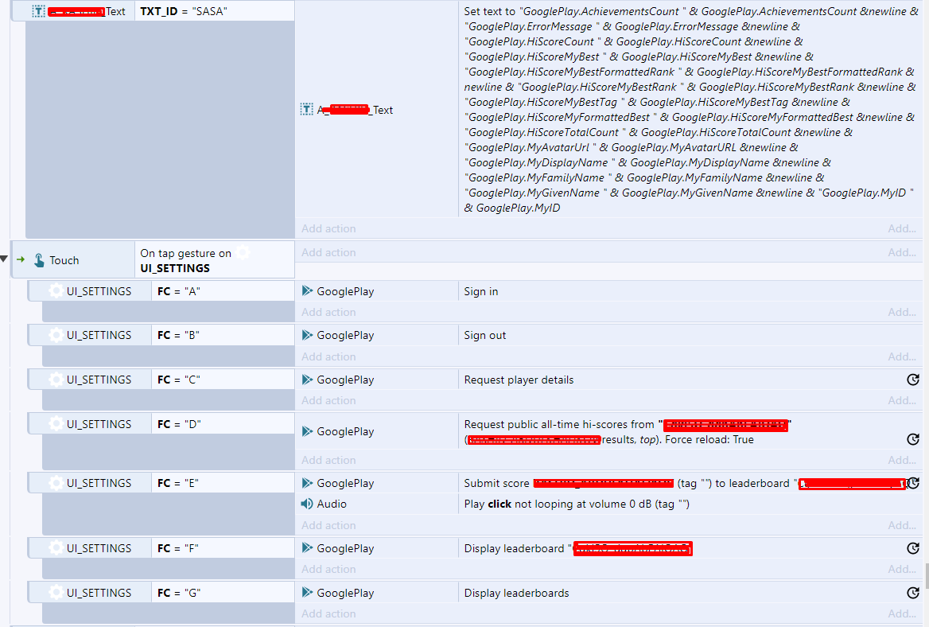Click Add action under Request hi-scores action
This screenshot has height=627, width=929.
pyautogui.click(x=328, y=461)
